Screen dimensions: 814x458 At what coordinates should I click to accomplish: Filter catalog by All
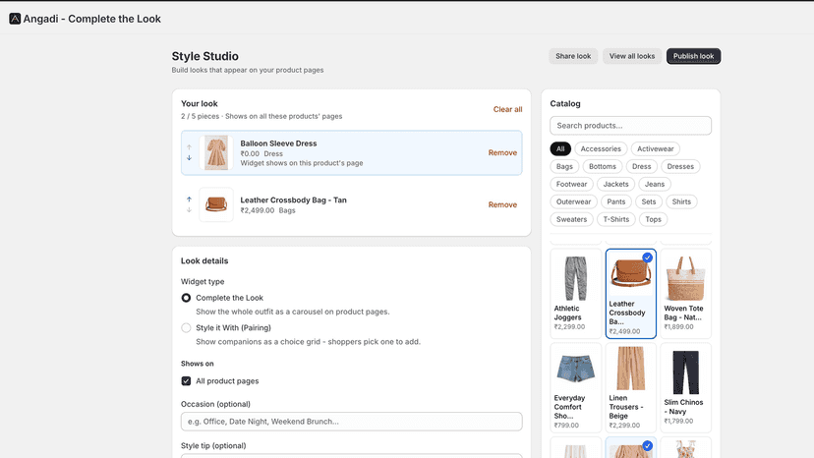[x=560, y=149]
